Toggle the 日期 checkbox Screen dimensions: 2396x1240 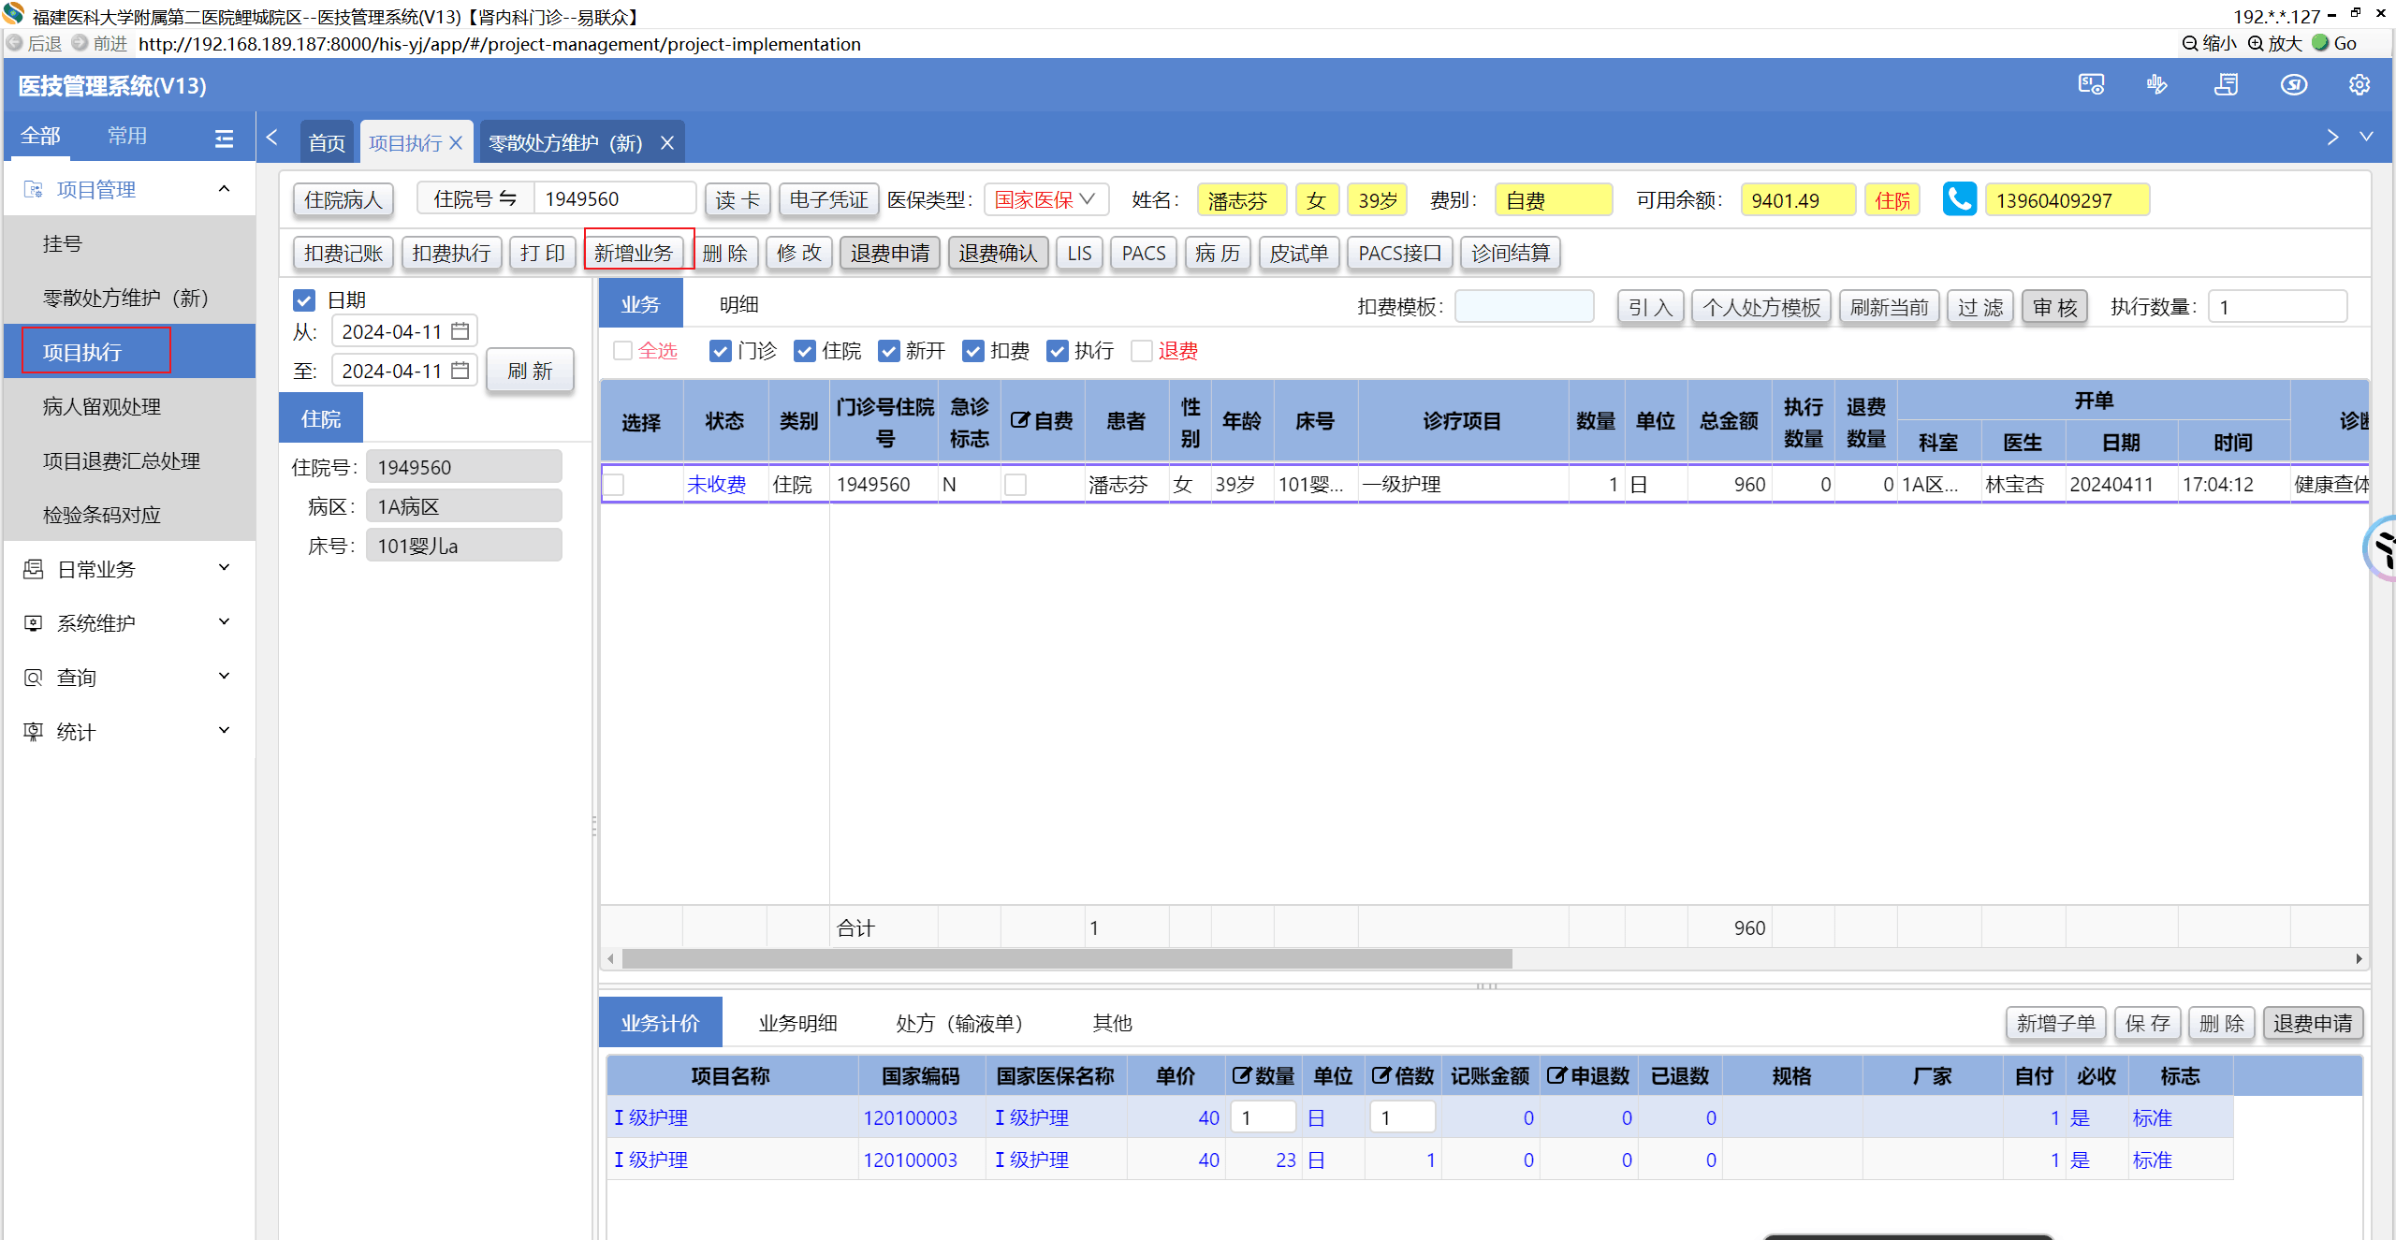click(x=304, y=300)
